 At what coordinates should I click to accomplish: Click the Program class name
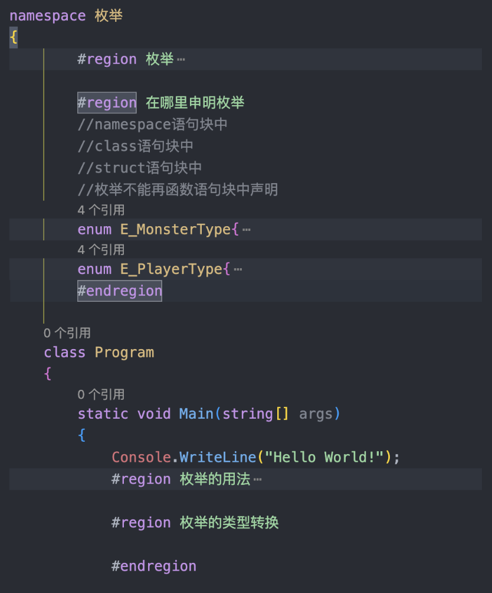click(124, 353)
